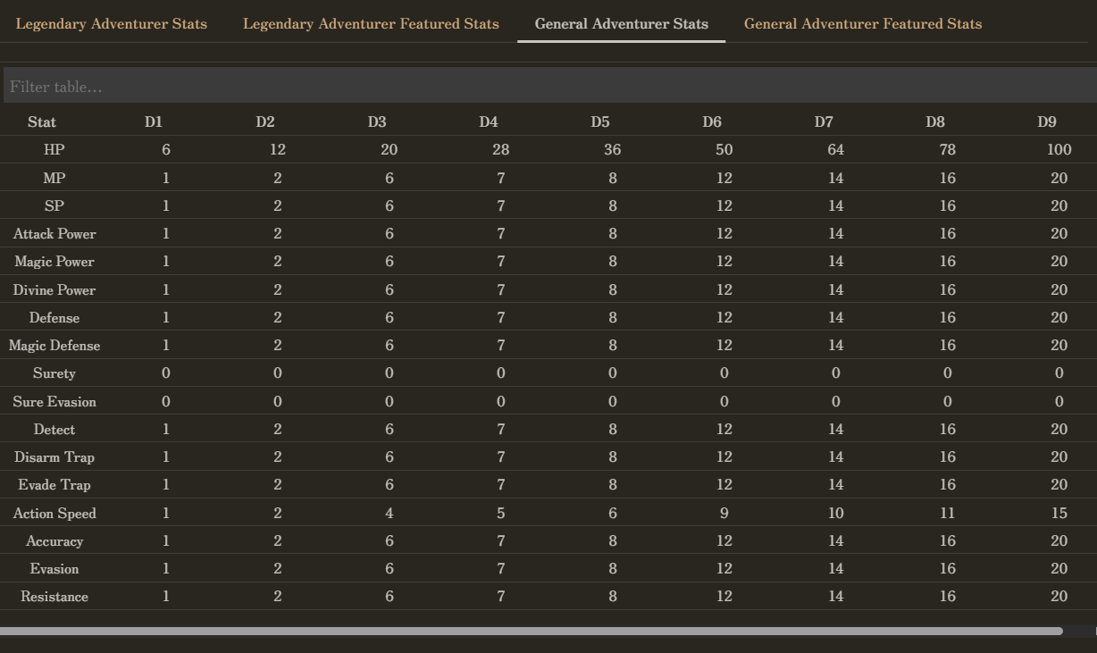Screen dimensions: 1097x653
Task: Click Action Speed value 15 in D9
Action: point(1059,514)
